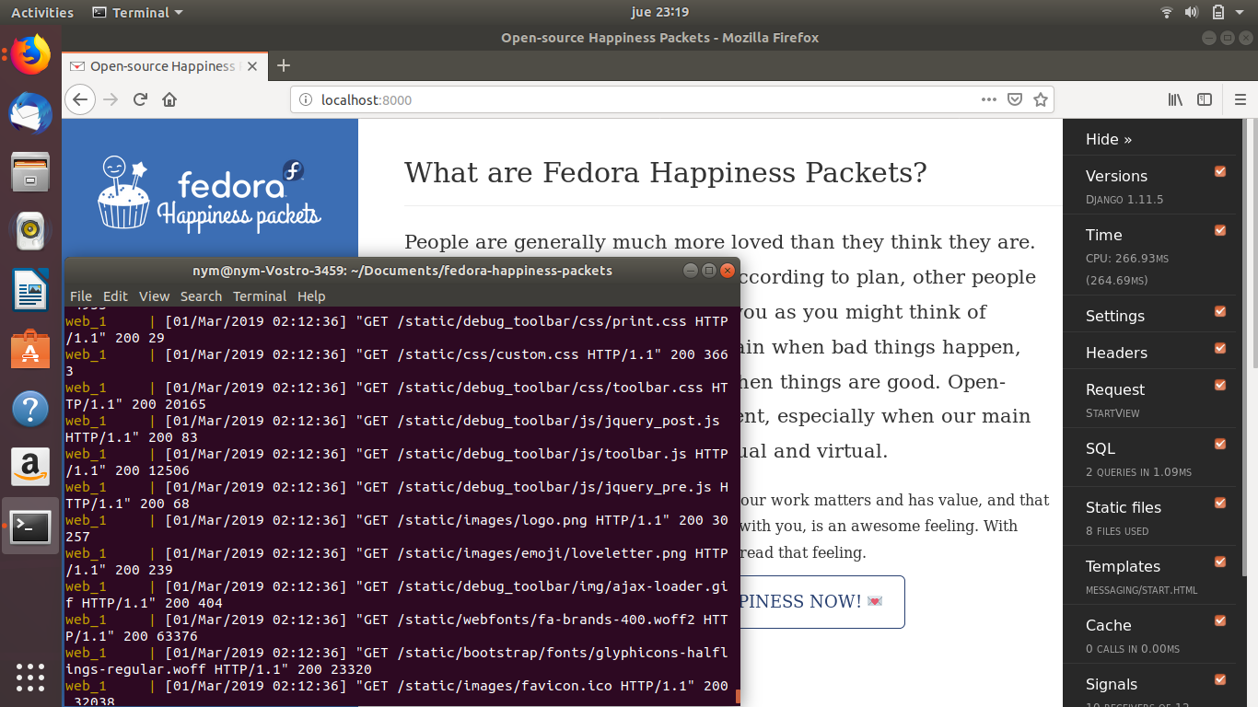Click heading "What are Fedora Happiness Packets?"

[666, 172]
